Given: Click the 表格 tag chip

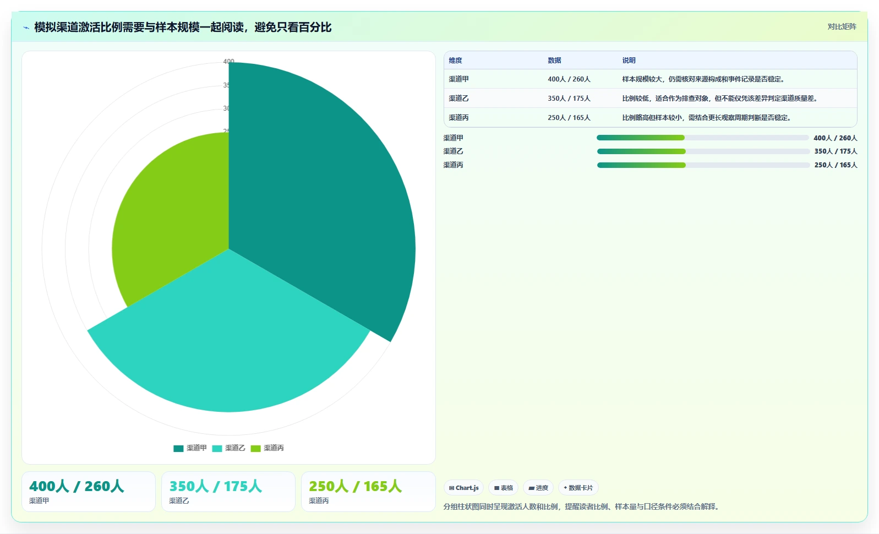Looking at the screenshot, I should tap(503, 488).
